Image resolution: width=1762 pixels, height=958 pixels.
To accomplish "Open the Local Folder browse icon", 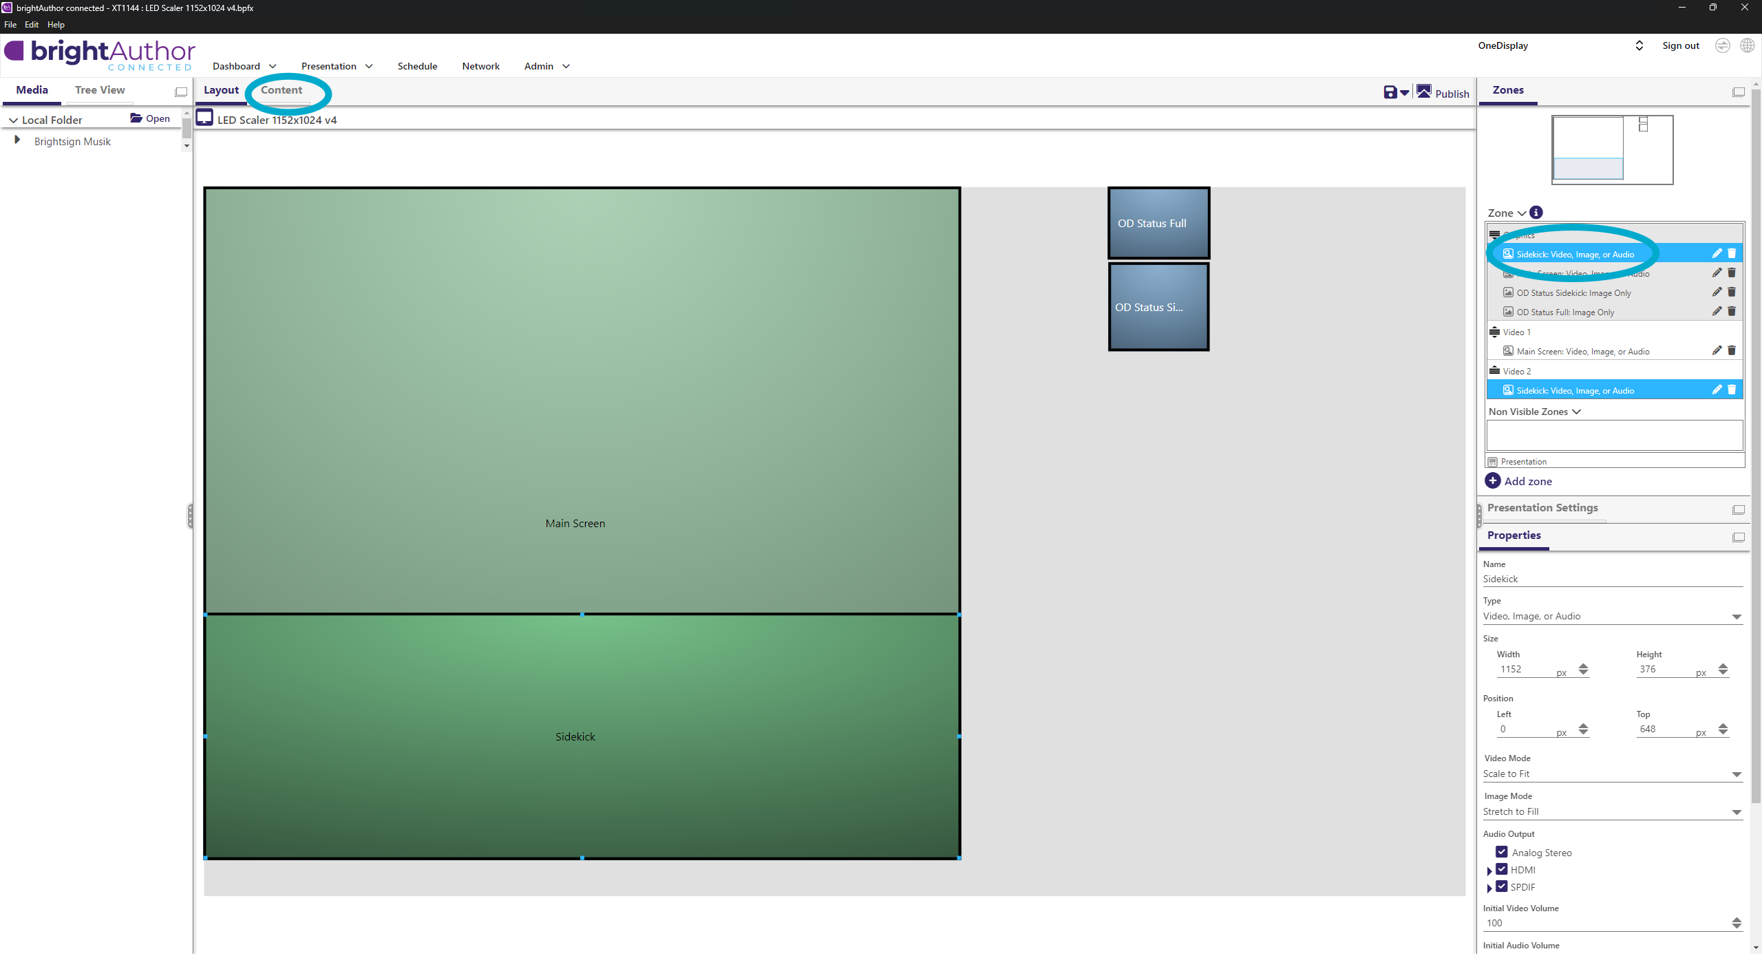I will [136, 118].
